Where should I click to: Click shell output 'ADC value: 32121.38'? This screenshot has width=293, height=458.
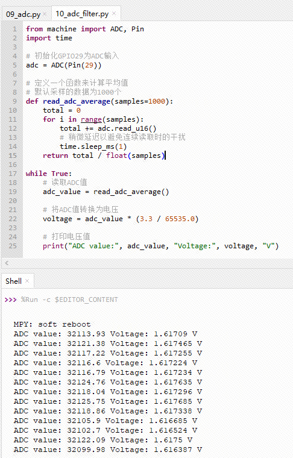click(59, 343)
